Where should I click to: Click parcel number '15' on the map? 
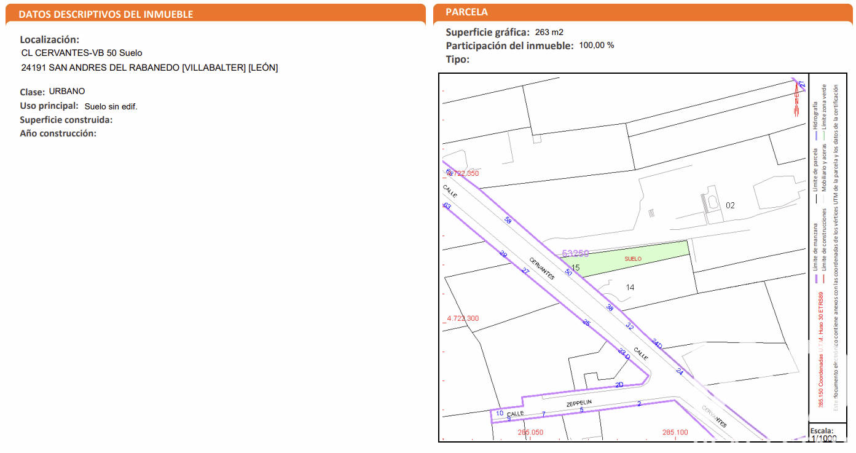(575, 267)
